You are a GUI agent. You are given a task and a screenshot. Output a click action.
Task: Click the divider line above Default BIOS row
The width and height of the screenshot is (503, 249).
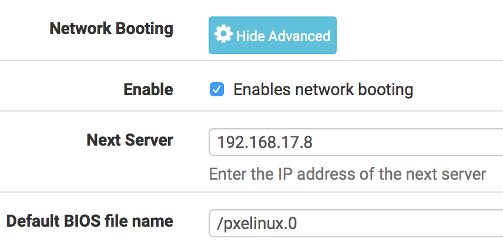tap(251, 191)
